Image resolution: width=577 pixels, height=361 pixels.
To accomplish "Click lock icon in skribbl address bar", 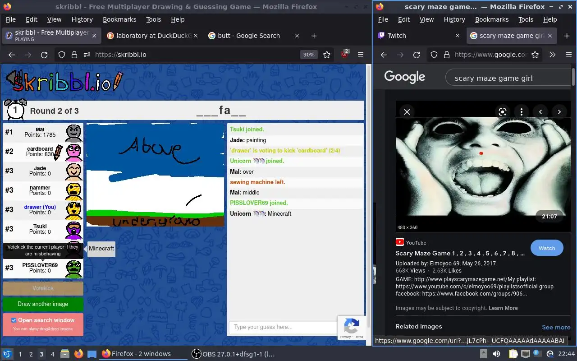I will [74, 55].
